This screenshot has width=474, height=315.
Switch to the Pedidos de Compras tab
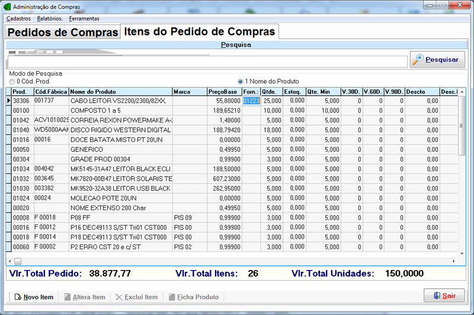click(x=63, y=33)
